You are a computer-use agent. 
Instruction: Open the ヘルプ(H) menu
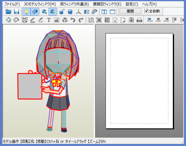[149, 4]
